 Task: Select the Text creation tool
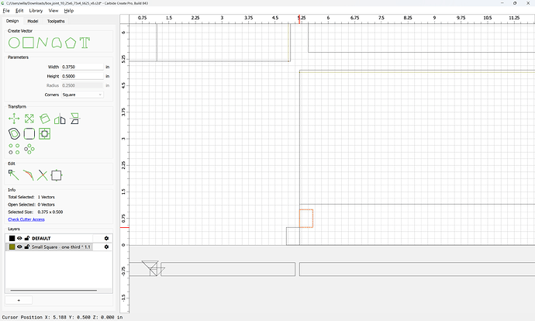(x=85, y=43)
